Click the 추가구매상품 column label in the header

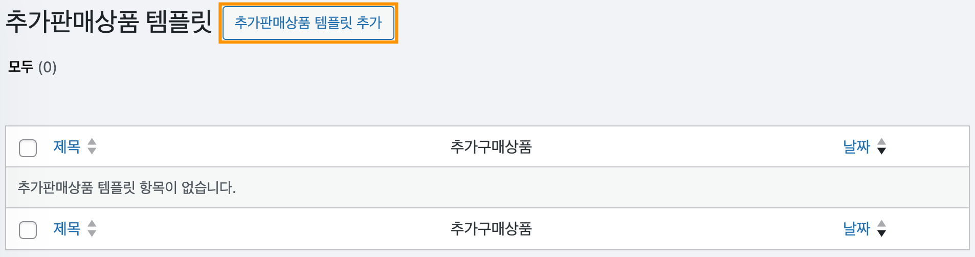(491, 147)
